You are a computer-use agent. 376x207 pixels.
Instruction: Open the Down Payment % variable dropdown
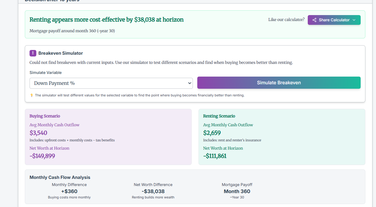point(111,83)
